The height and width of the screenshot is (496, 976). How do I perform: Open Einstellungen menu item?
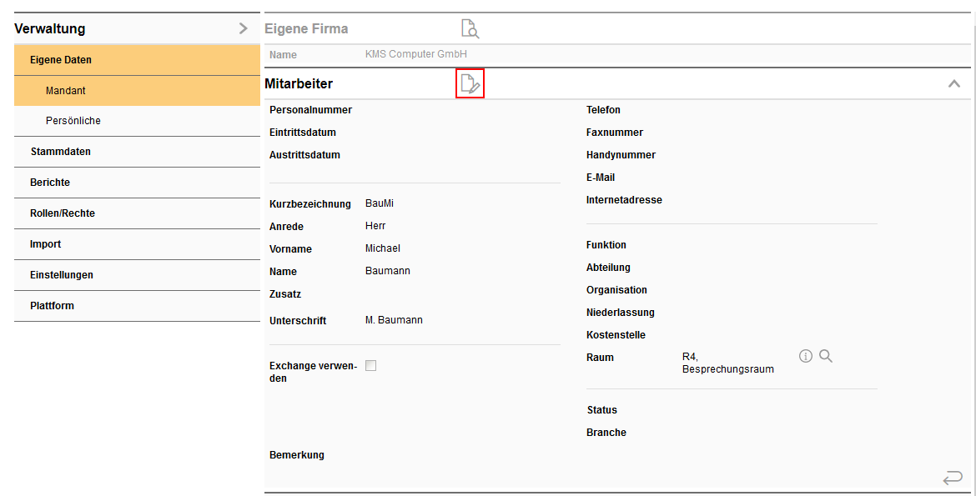pos(62,275)
